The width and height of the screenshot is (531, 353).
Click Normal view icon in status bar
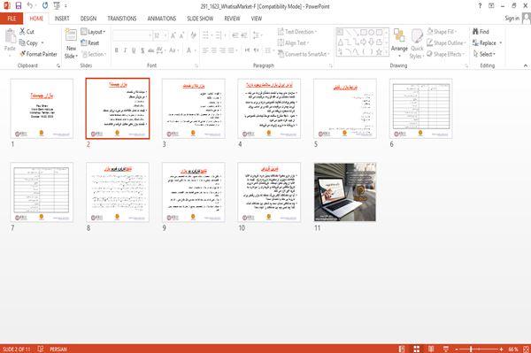pyautogui.click(x=402, y=349)
